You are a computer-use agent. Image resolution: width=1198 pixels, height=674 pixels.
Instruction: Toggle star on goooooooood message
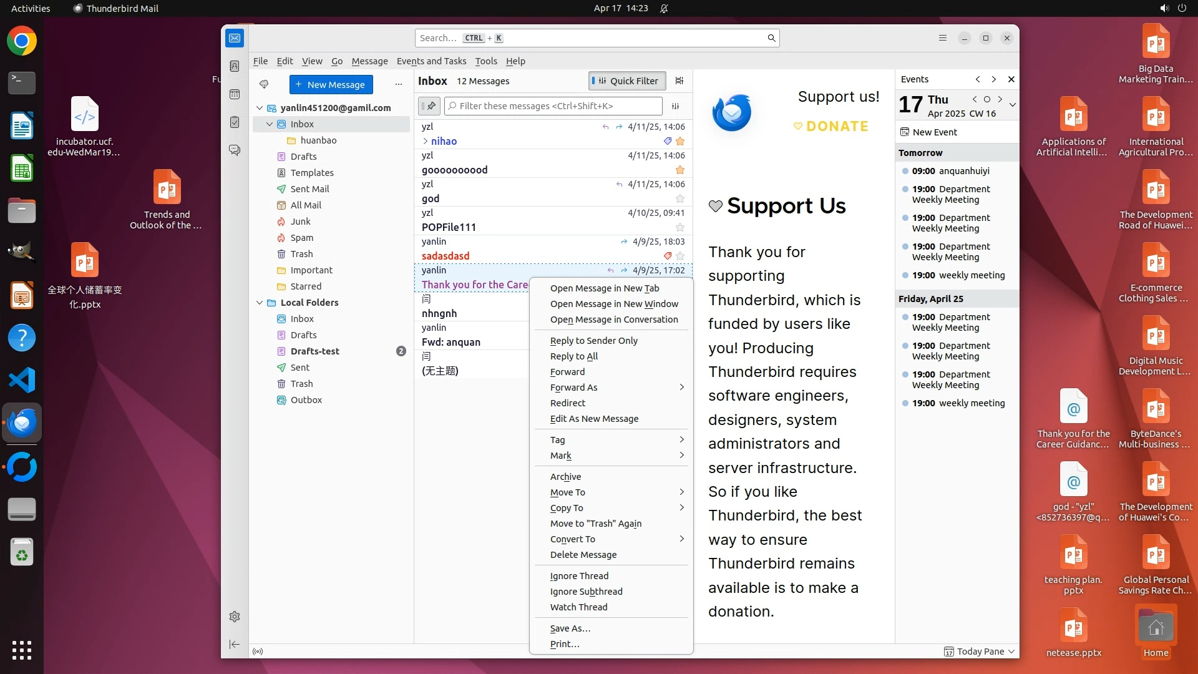click(x=680, y=170)
